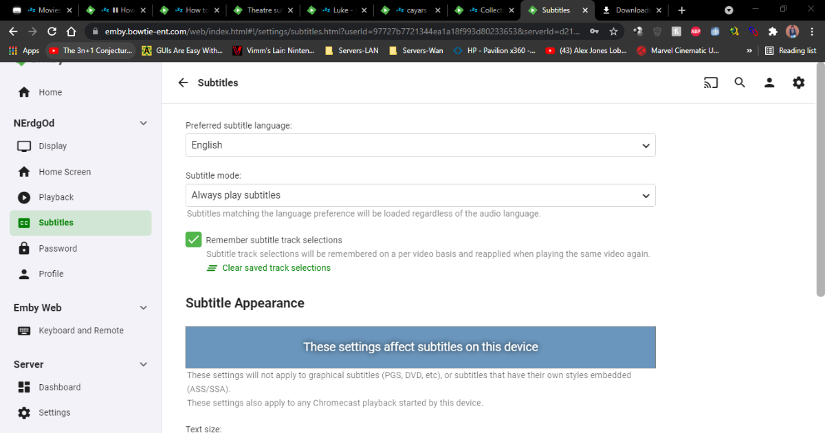Open the Chrome profile avatar

pyautogui.click(x=793, y=32)
